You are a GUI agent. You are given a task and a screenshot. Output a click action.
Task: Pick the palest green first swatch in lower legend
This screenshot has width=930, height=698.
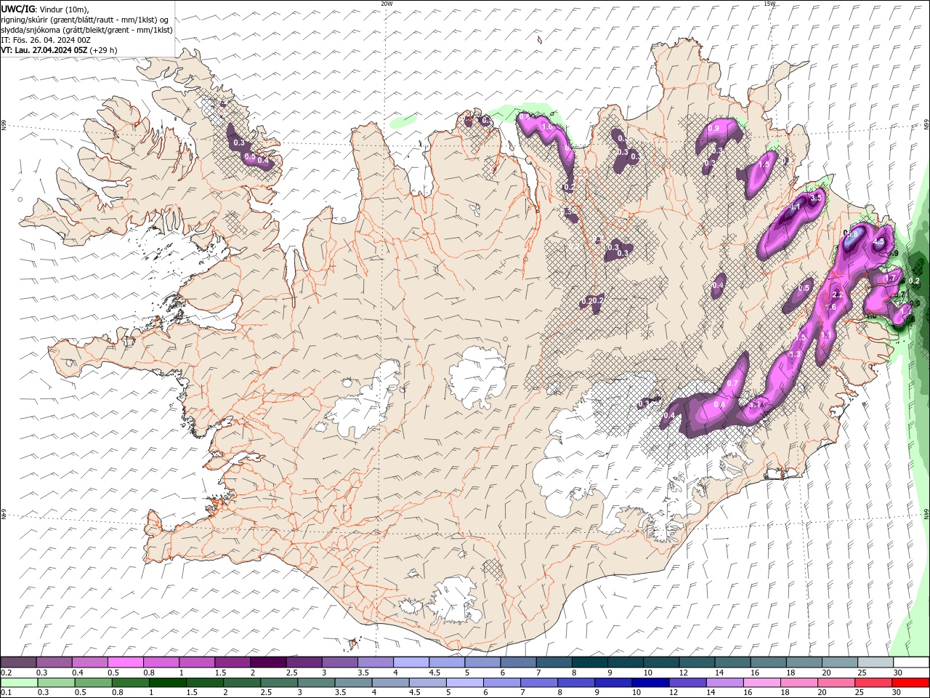(x=20, y=683)
